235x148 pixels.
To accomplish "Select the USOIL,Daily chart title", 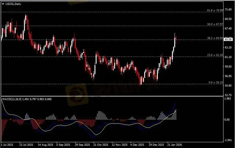I will pos(13,4).
